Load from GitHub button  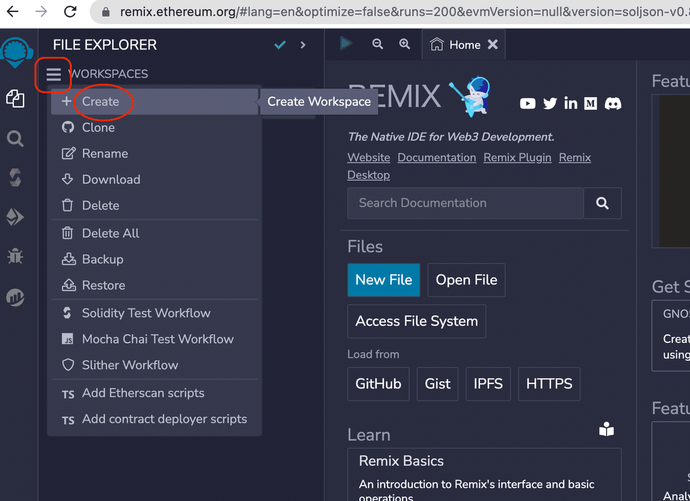click(x=378, y=384)
